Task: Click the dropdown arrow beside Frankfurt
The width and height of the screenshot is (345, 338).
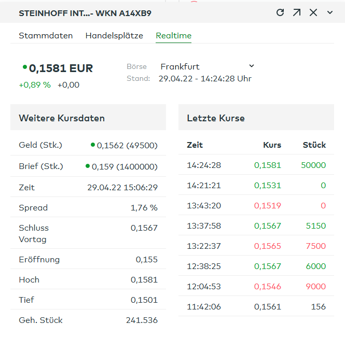Action: 252,66
